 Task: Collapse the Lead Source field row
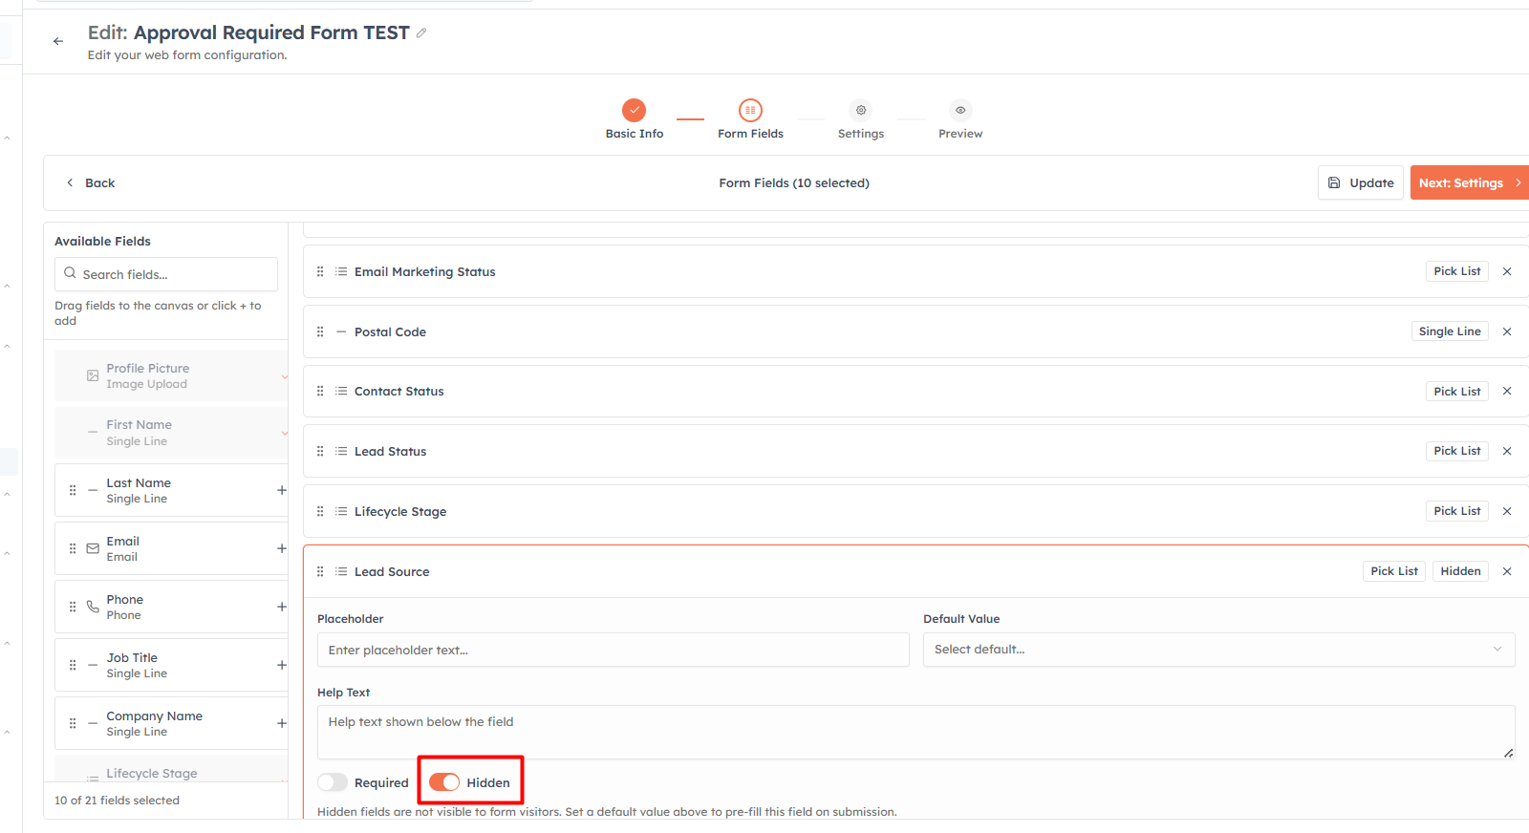(x=915, y=571)
